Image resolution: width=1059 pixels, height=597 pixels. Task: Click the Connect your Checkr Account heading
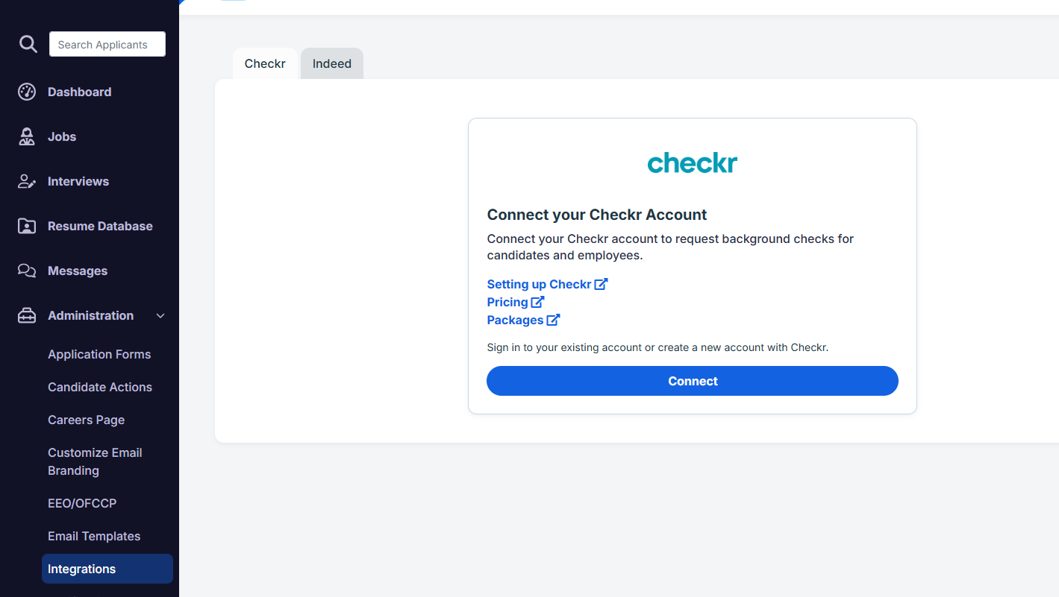(597, 215)
